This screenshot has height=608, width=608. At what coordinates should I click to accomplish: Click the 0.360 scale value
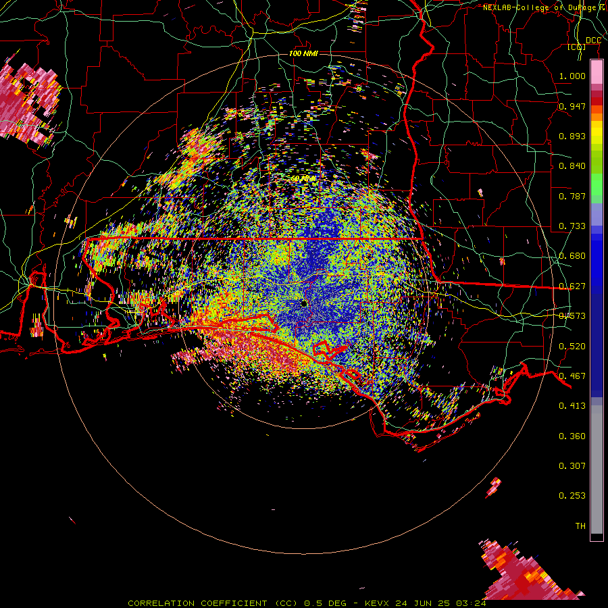pyautogui.click(x=572, y=436)
